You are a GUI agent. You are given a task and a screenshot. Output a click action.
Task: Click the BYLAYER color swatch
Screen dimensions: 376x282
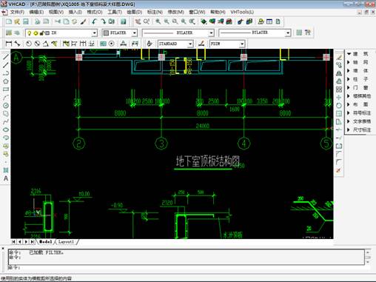click(x=106, y=33)
